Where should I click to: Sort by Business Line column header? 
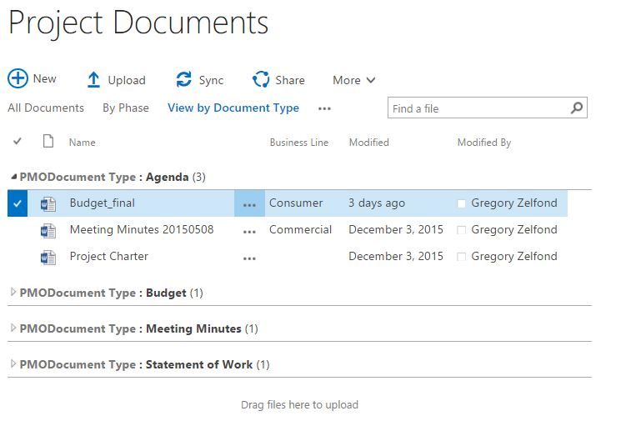pos(299,143)
